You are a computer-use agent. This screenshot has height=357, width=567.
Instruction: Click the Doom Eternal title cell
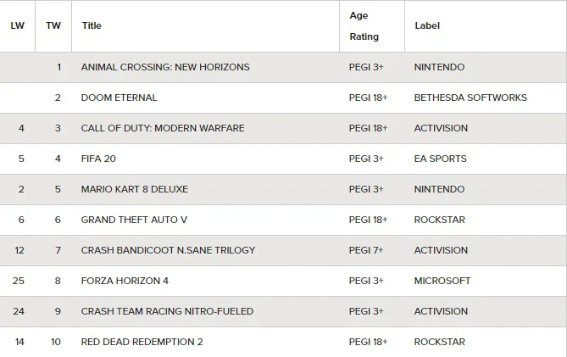pos(205,98)
